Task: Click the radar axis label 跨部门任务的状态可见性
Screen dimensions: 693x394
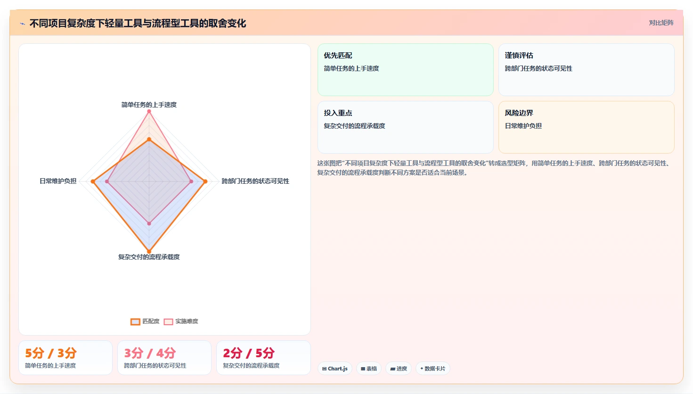Action: 255,181
